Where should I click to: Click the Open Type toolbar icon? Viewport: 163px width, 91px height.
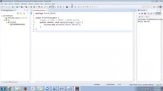pyautogui.click(x=39, y=7)
